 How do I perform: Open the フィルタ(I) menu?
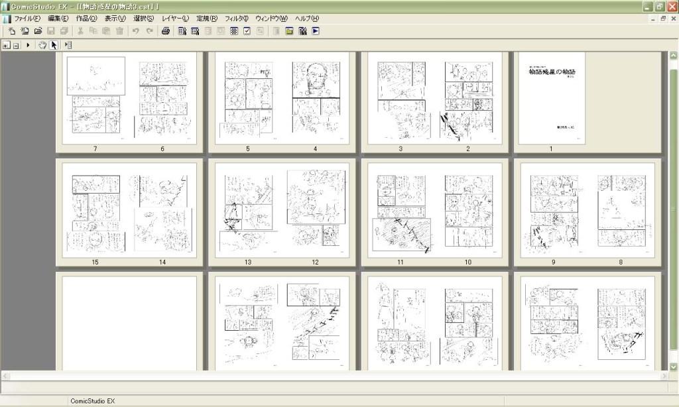pyautogui.click(x=237, y=18)
